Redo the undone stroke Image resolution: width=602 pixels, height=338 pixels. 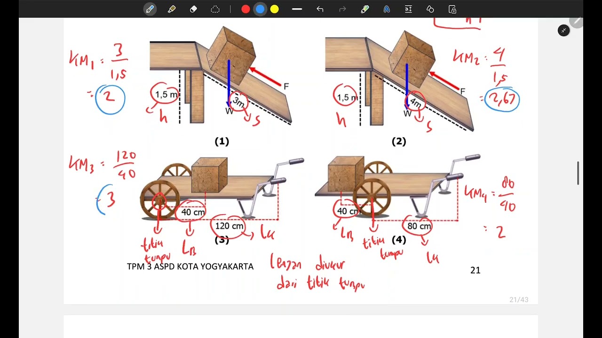(342, 9)
